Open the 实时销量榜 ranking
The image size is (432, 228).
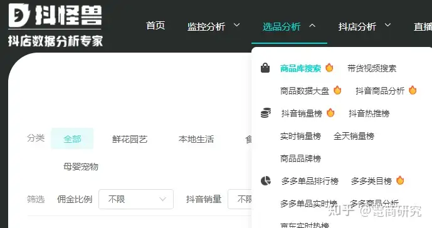coord(300,136)
